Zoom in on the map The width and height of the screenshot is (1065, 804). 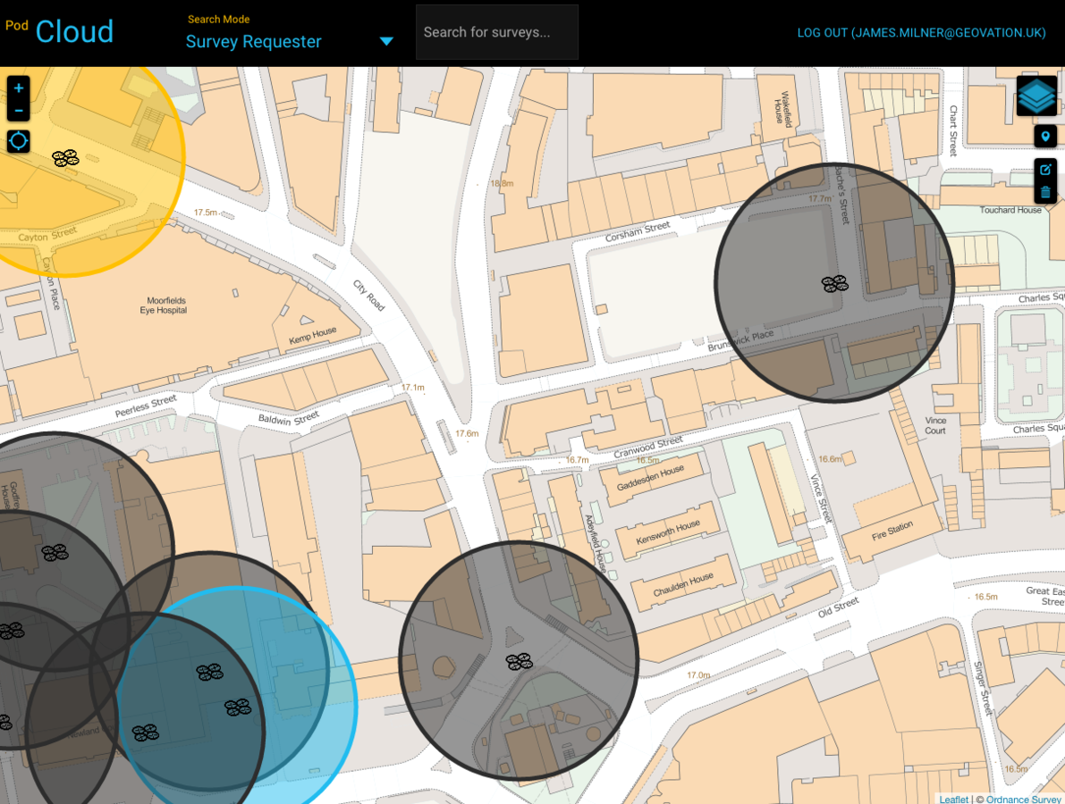point(19,88)
